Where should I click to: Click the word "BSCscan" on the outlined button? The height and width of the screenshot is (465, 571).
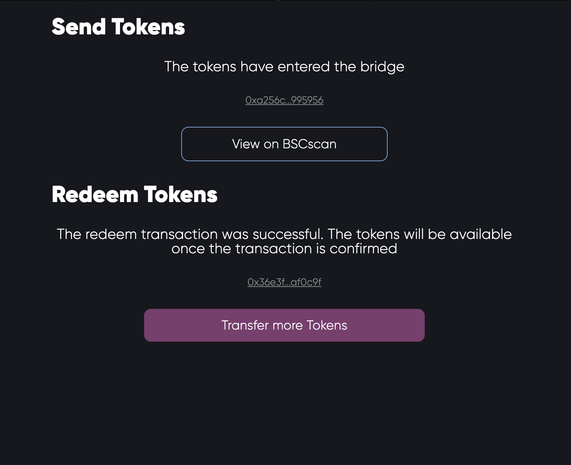(310, 144)
